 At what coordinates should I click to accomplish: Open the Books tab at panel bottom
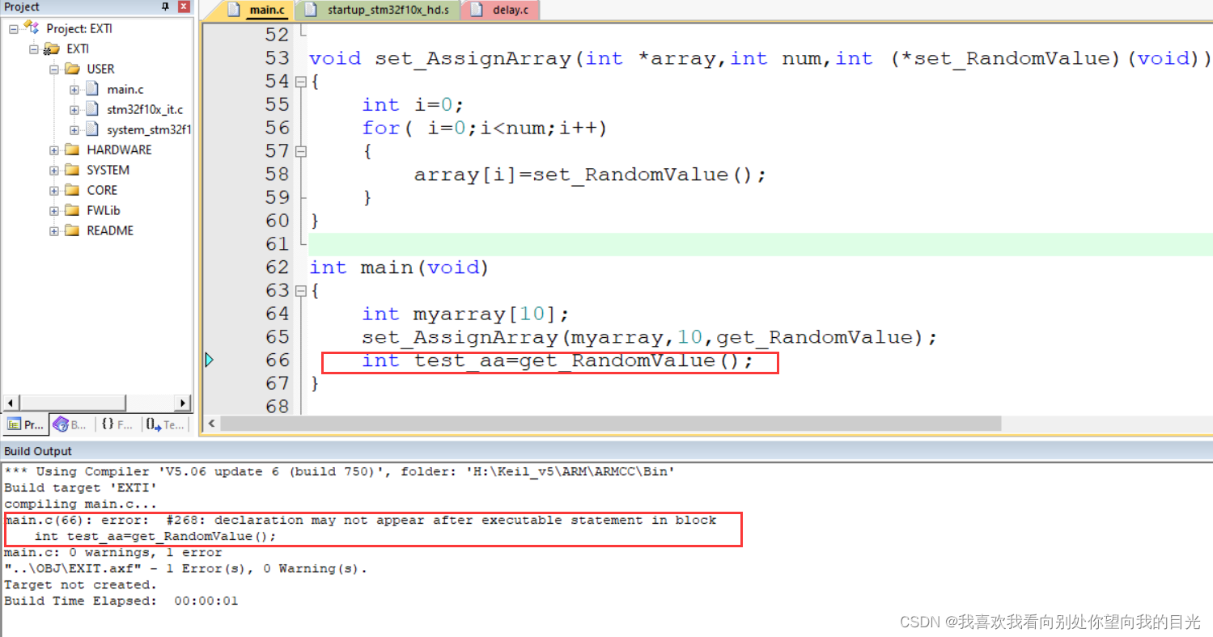(x=70, y=424)
